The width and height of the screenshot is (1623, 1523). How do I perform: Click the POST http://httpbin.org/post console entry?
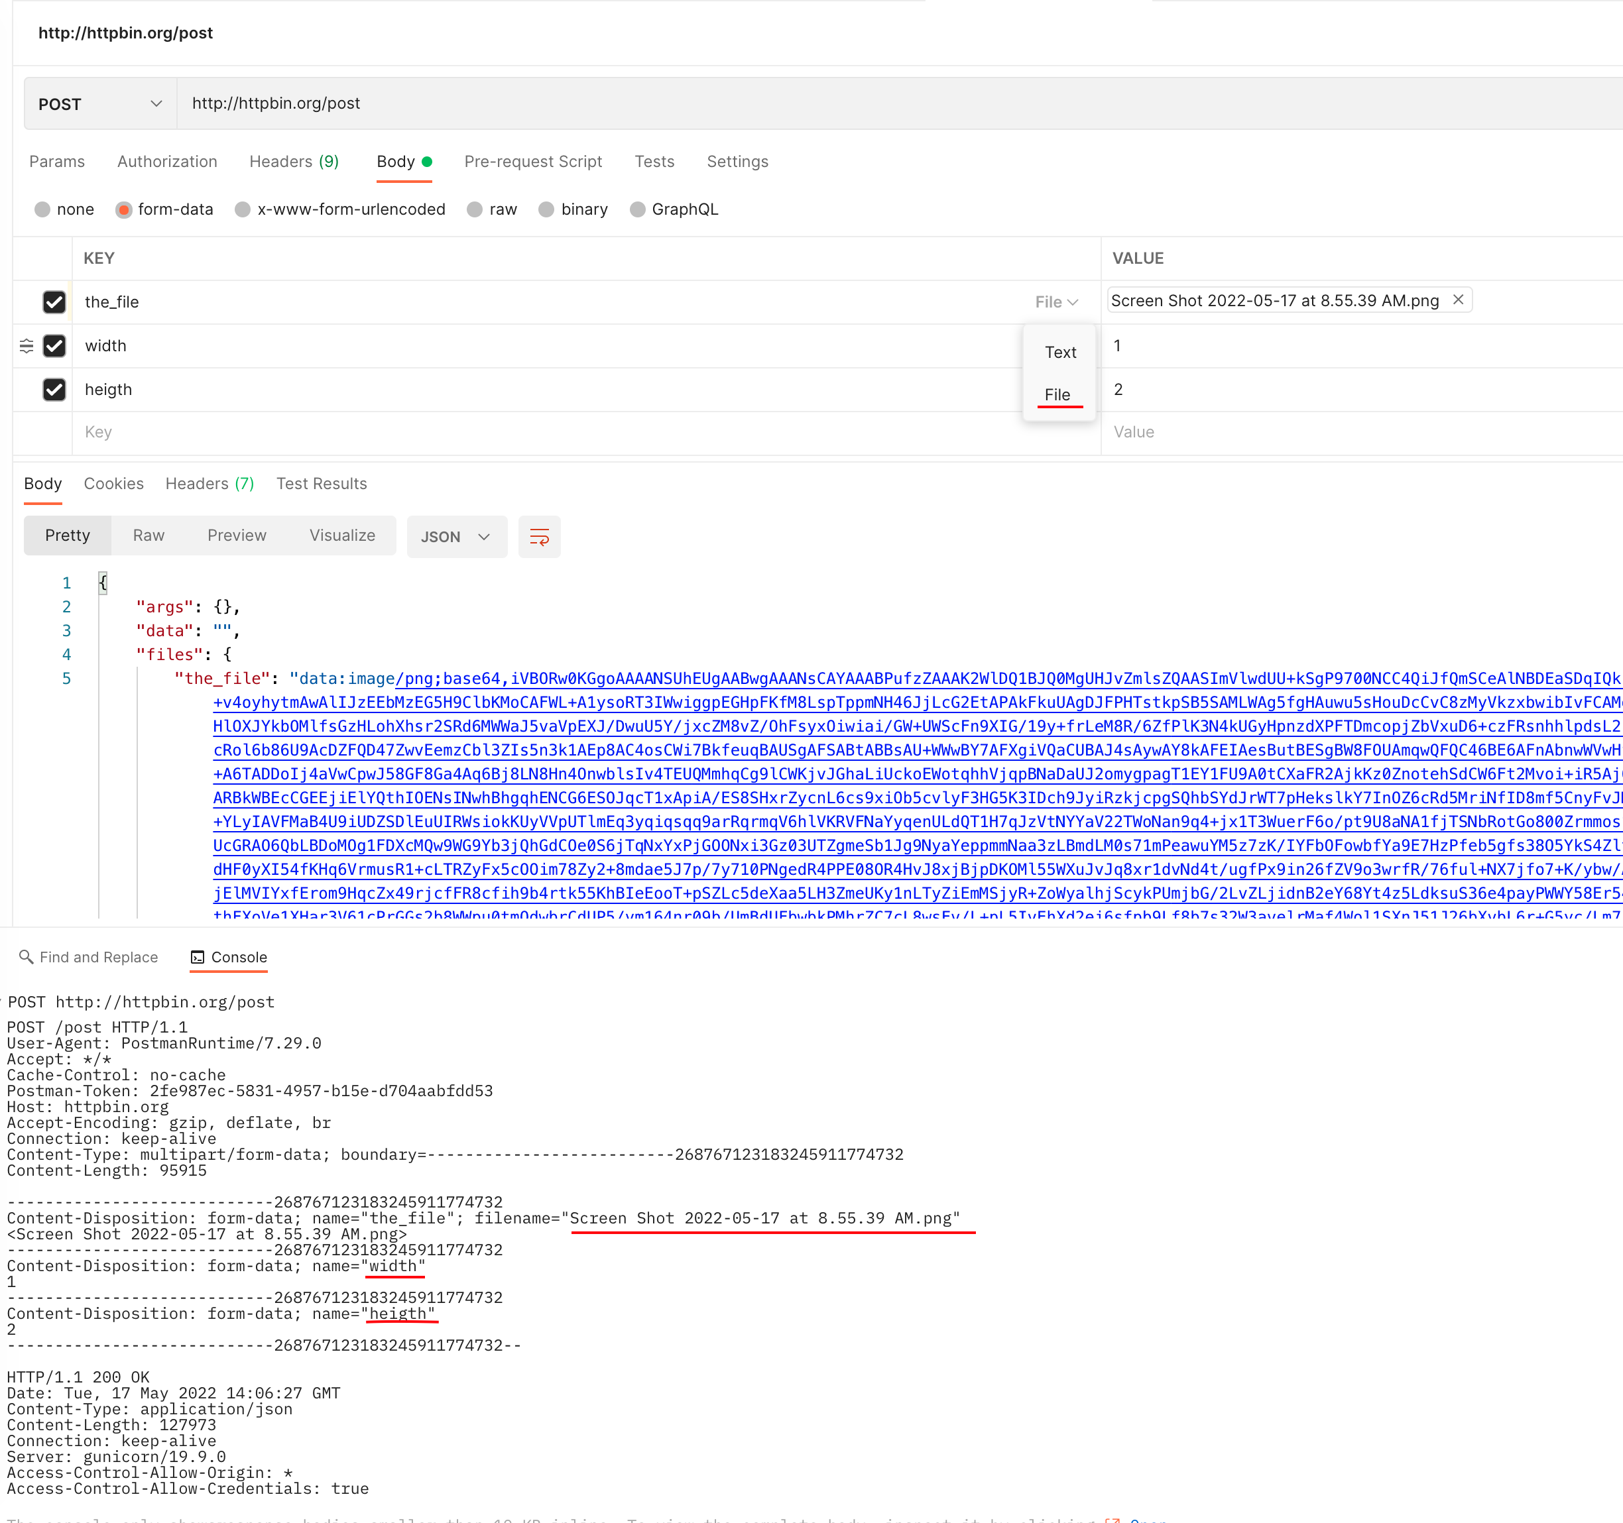click(141, 1002)
